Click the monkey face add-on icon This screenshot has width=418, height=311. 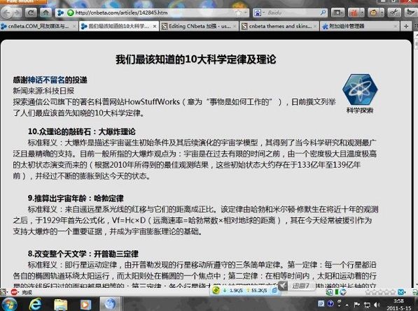tap(374, 13)
